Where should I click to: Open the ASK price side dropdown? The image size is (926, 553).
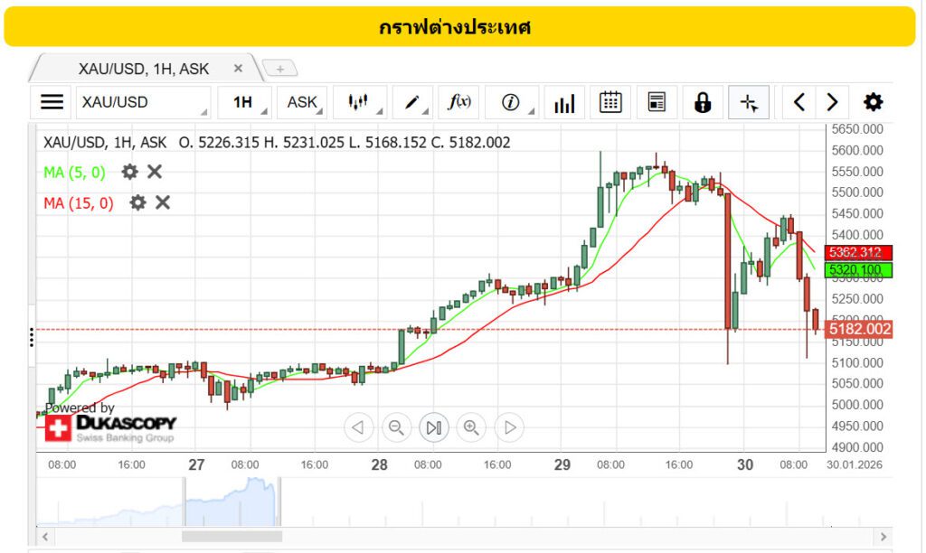click(x=302, y=102)
